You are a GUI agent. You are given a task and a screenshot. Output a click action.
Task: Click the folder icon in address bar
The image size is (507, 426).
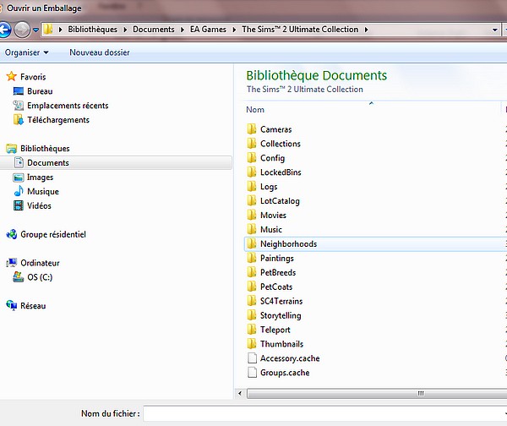click(48, 30)
